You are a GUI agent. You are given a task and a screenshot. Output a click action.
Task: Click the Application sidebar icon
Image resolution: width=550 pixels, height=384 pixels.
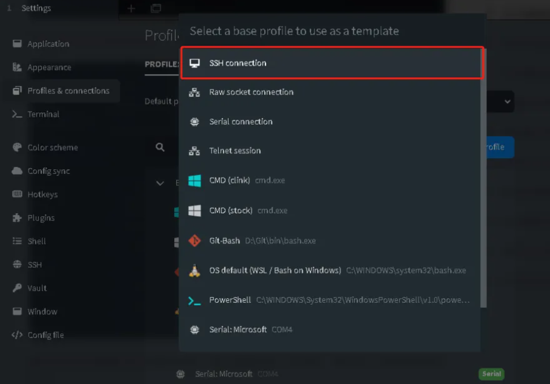[x=17, y=43]
